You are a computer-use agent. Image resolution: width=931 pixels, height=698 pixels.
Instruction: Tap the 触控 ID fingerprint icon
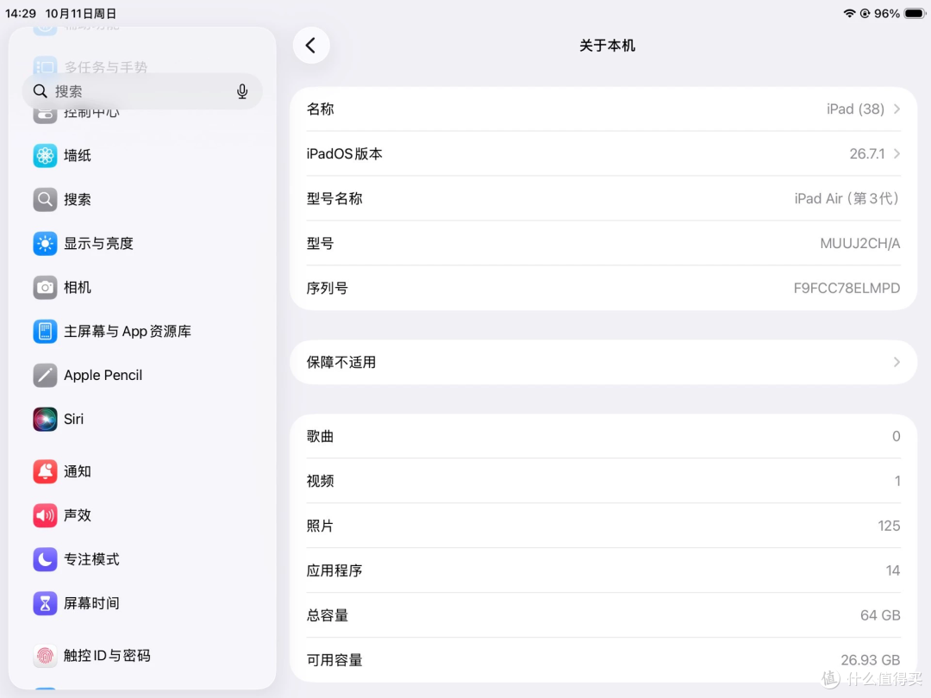[45, 655]
